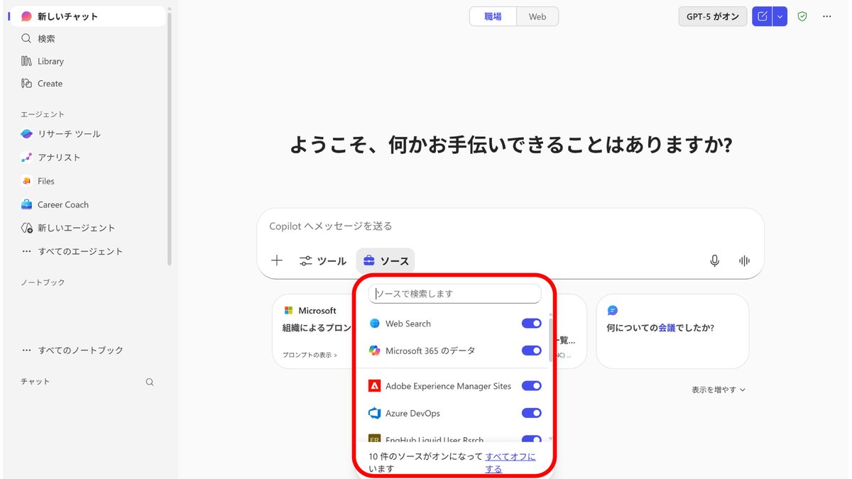Open the dropdown arrow beside new chat button
852x479 pixels.
(780, 16)
